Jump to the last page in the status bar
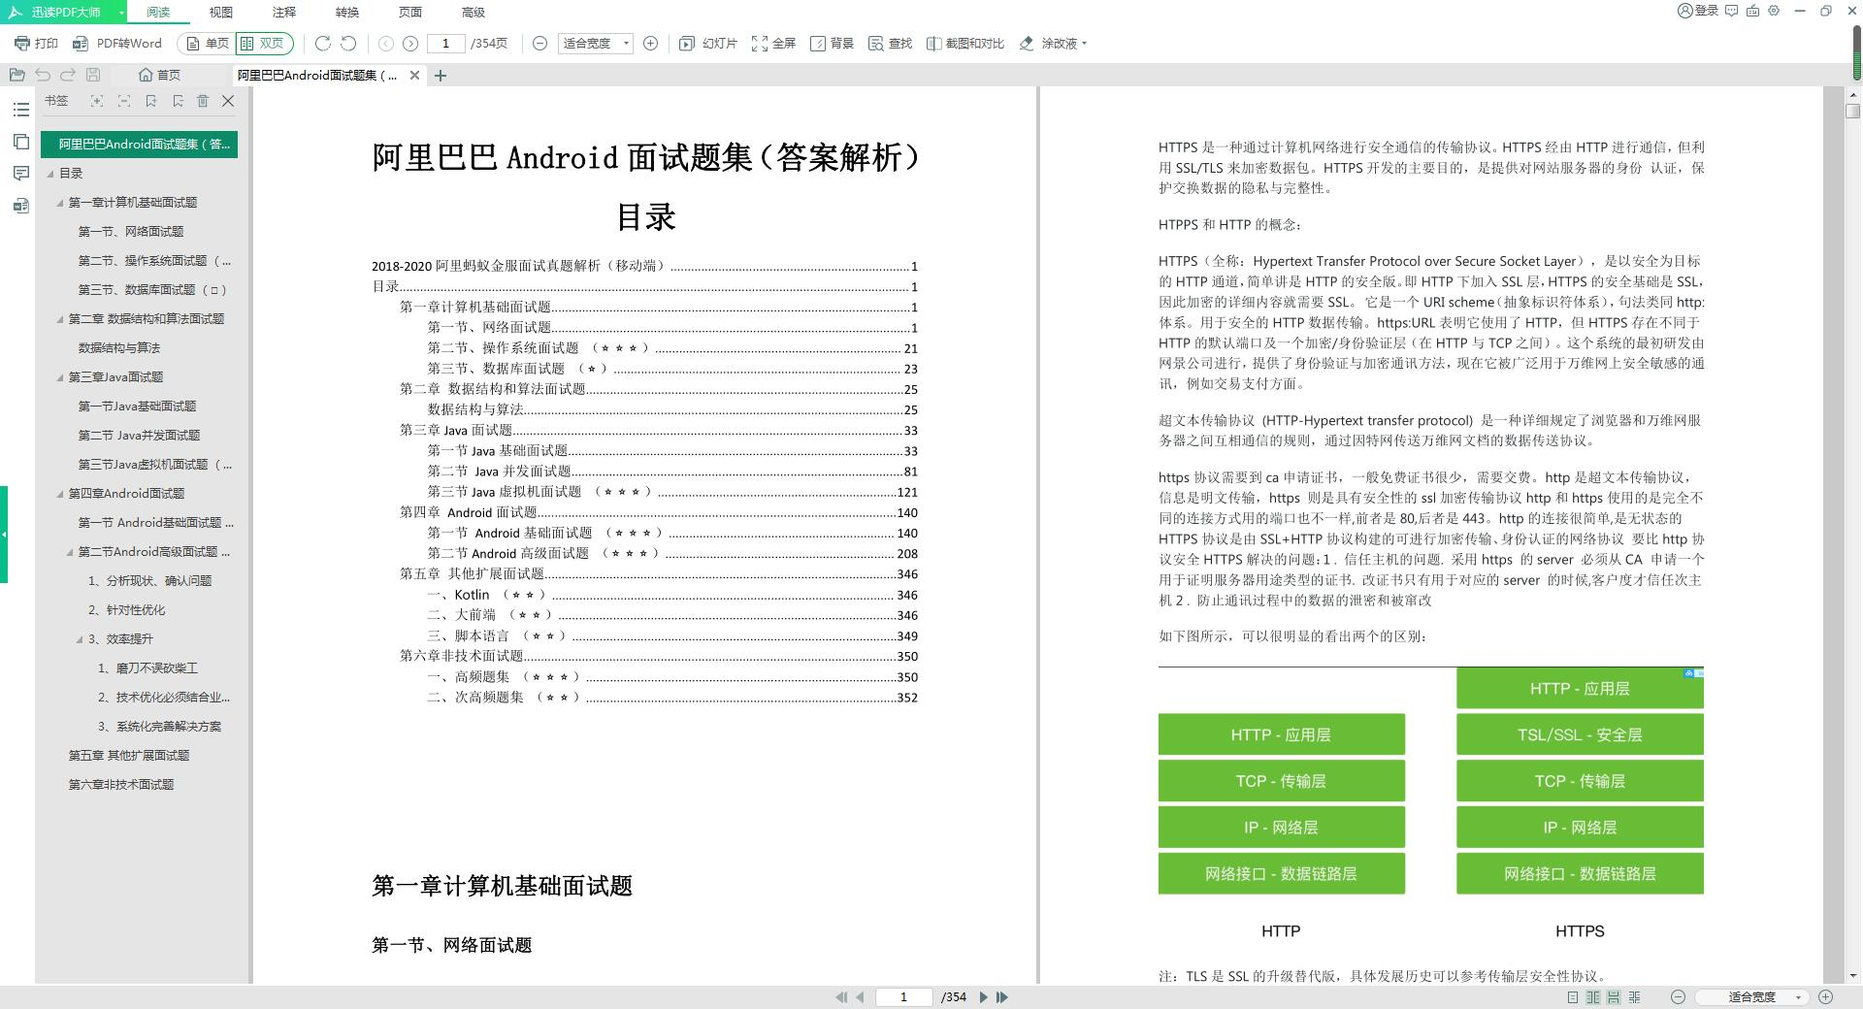Image resolution: width=1863 pixels, height=1009 pixels. pyautogui.click(x=1002, y=997)
